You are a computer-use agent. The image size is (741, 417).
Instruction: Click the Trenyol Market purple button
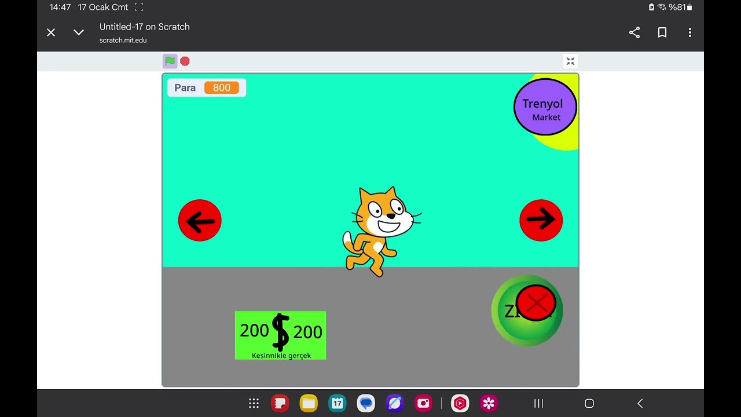tap(545, 107)
